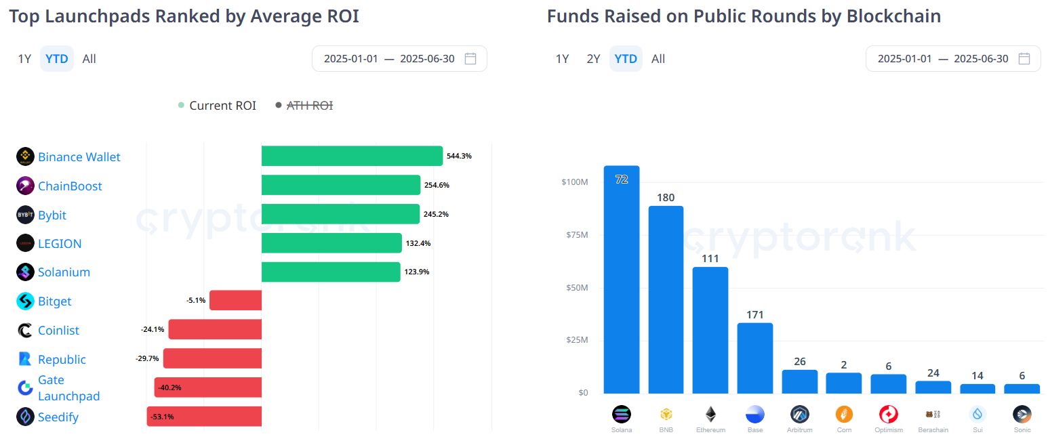Image resolution: width=1048 pixels, height=443 pixels.
Task: Click the Binance Wallet 544.3% ROI bar
Action: click(352, 156)
